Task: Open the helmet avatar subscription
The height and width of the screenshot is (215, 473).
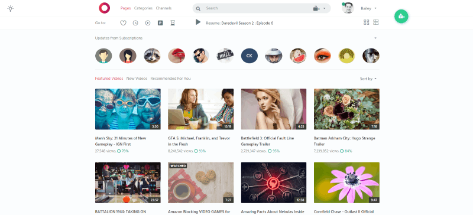Action: [274, 56]
